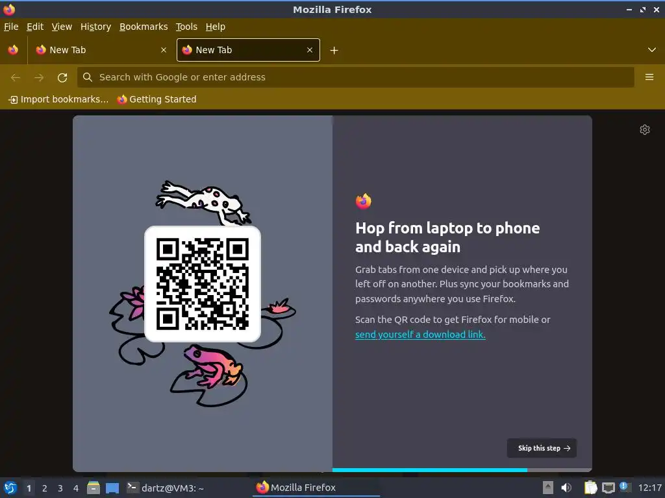The width and height of the screenshot is (665, 498).
Task: Click the Firefox View pinned icon in the tab strip
Action: (13, 50)
